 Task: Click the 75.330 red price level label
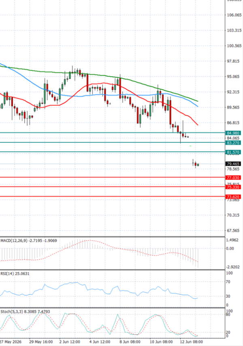pyautogui.click(x=233, y=187)
